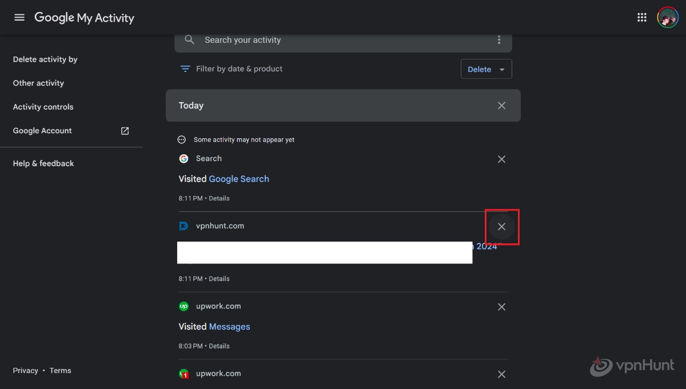Image resolution: width=686 pixels, height=389 pixels.
Task: Click the Google My Activity title
Action: (x=84, y=18)
